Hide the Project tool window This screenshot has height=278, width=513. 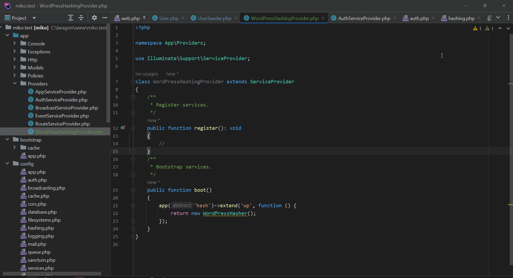pos(105,18)
